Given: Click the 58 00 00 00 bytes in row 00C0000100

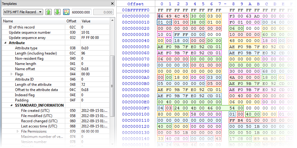Looking at the screenshot, I should click(x=206, y=114).
